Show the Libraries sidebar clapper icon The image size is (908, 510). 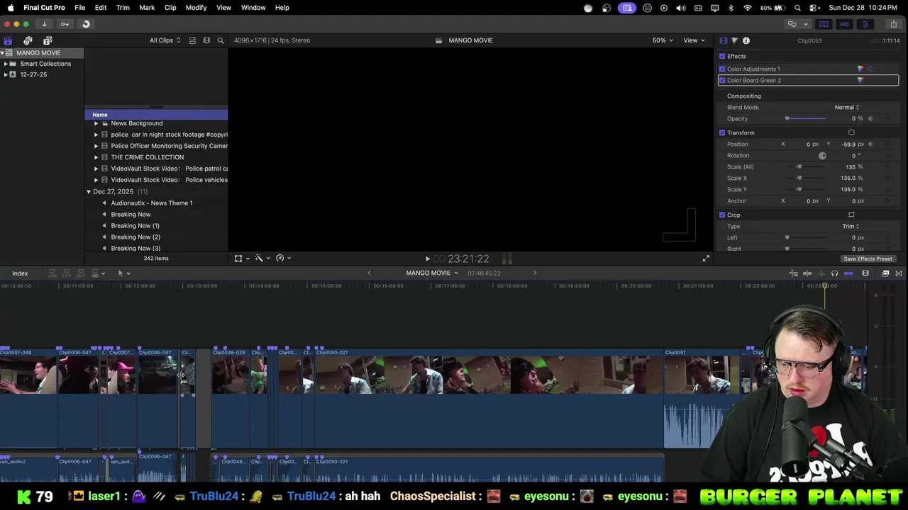[x=8, y=40]
